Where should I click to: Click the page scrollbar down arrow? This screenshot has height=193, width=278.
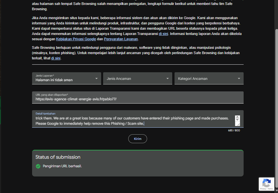276,191
